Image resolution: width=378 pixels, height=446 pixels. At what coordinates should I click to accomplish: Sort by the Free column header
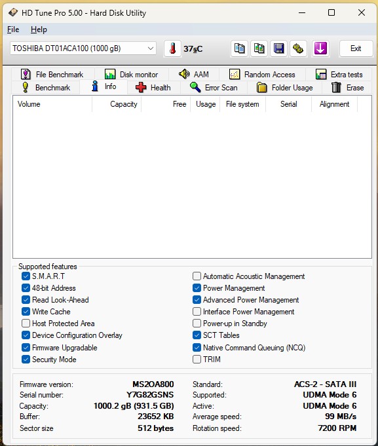coord(166,104)
